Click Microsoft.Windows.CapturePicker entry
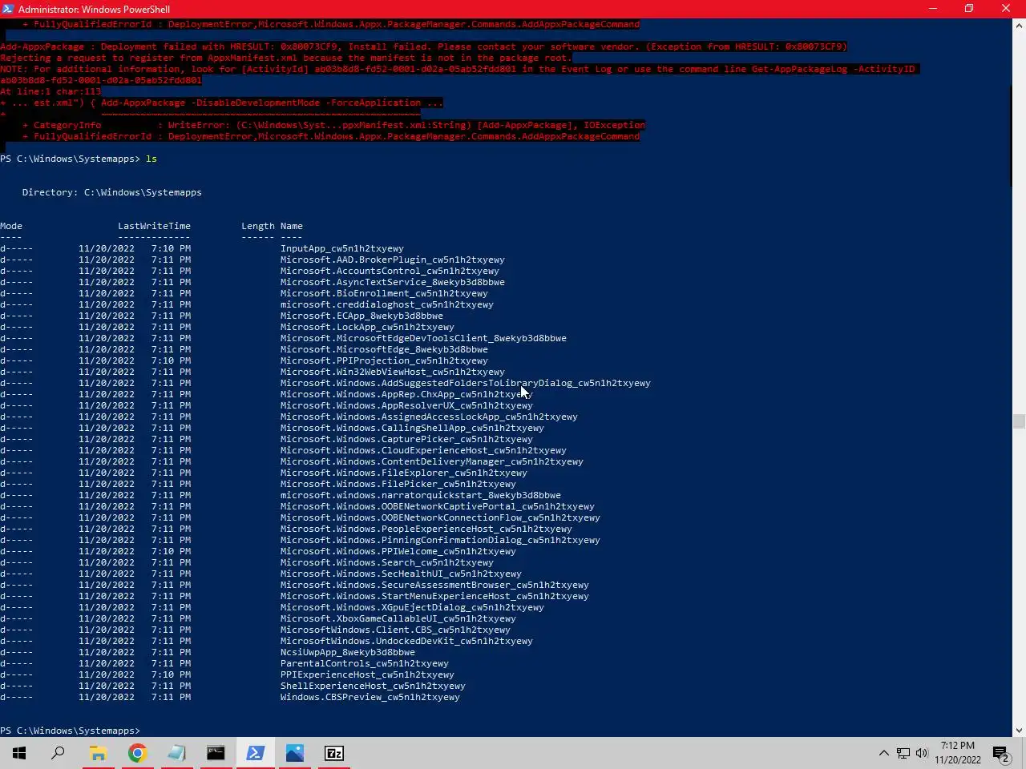This screenshot has width=1026, height=769. [406, 439]
